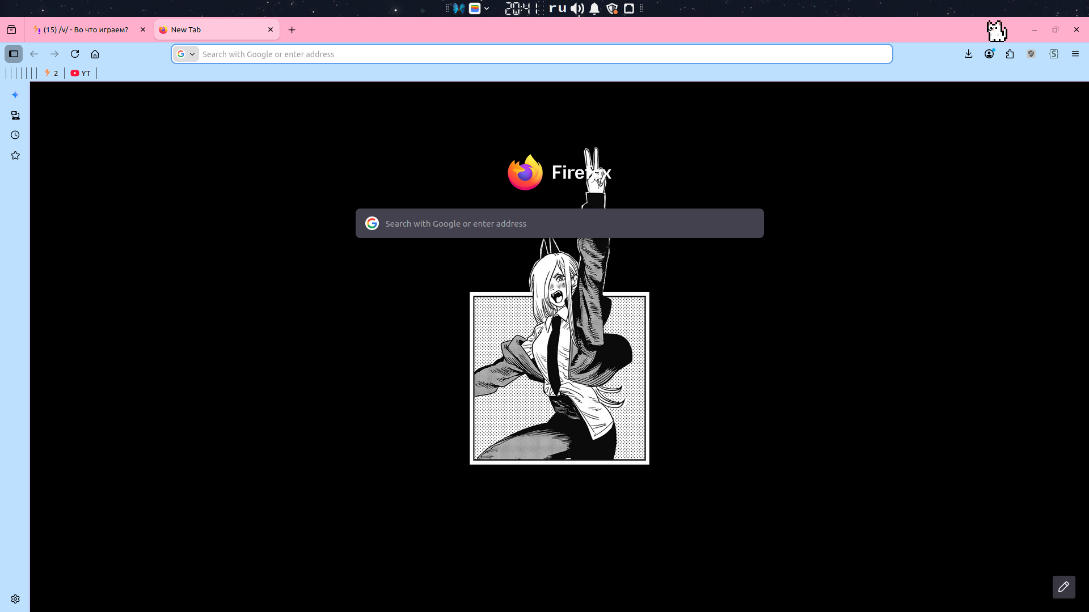The width and height of the screenshot is (1089, 612).
Task: Open the downloads panel
Action: (x=968, y=54)
